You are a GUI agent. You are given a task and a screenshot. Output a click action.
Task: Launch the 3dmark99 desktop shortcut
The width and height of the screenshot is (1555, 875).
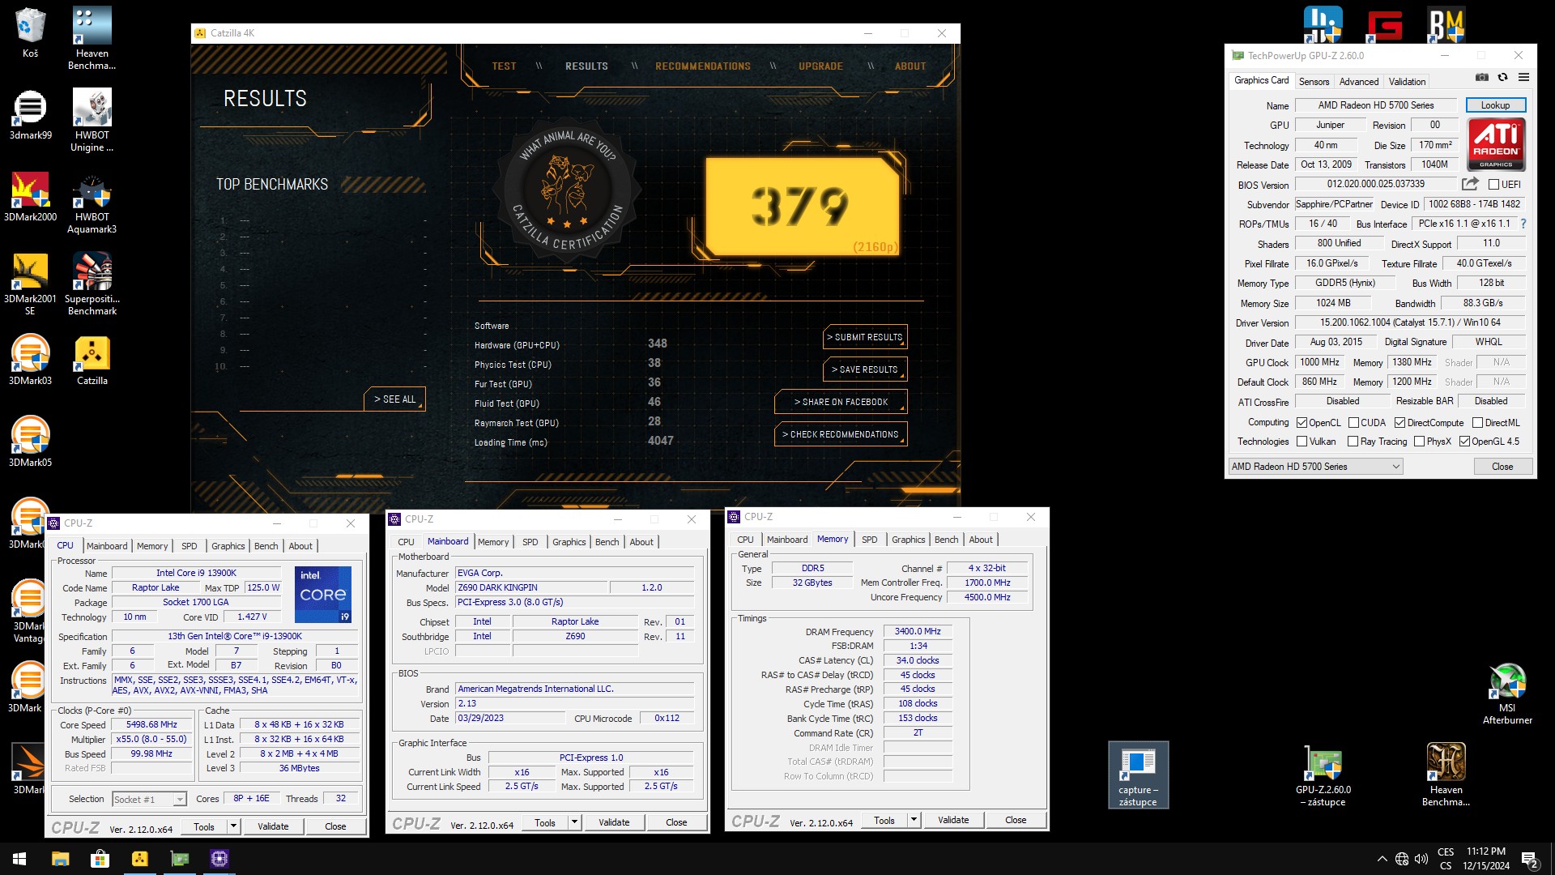(x=30, y=114)
